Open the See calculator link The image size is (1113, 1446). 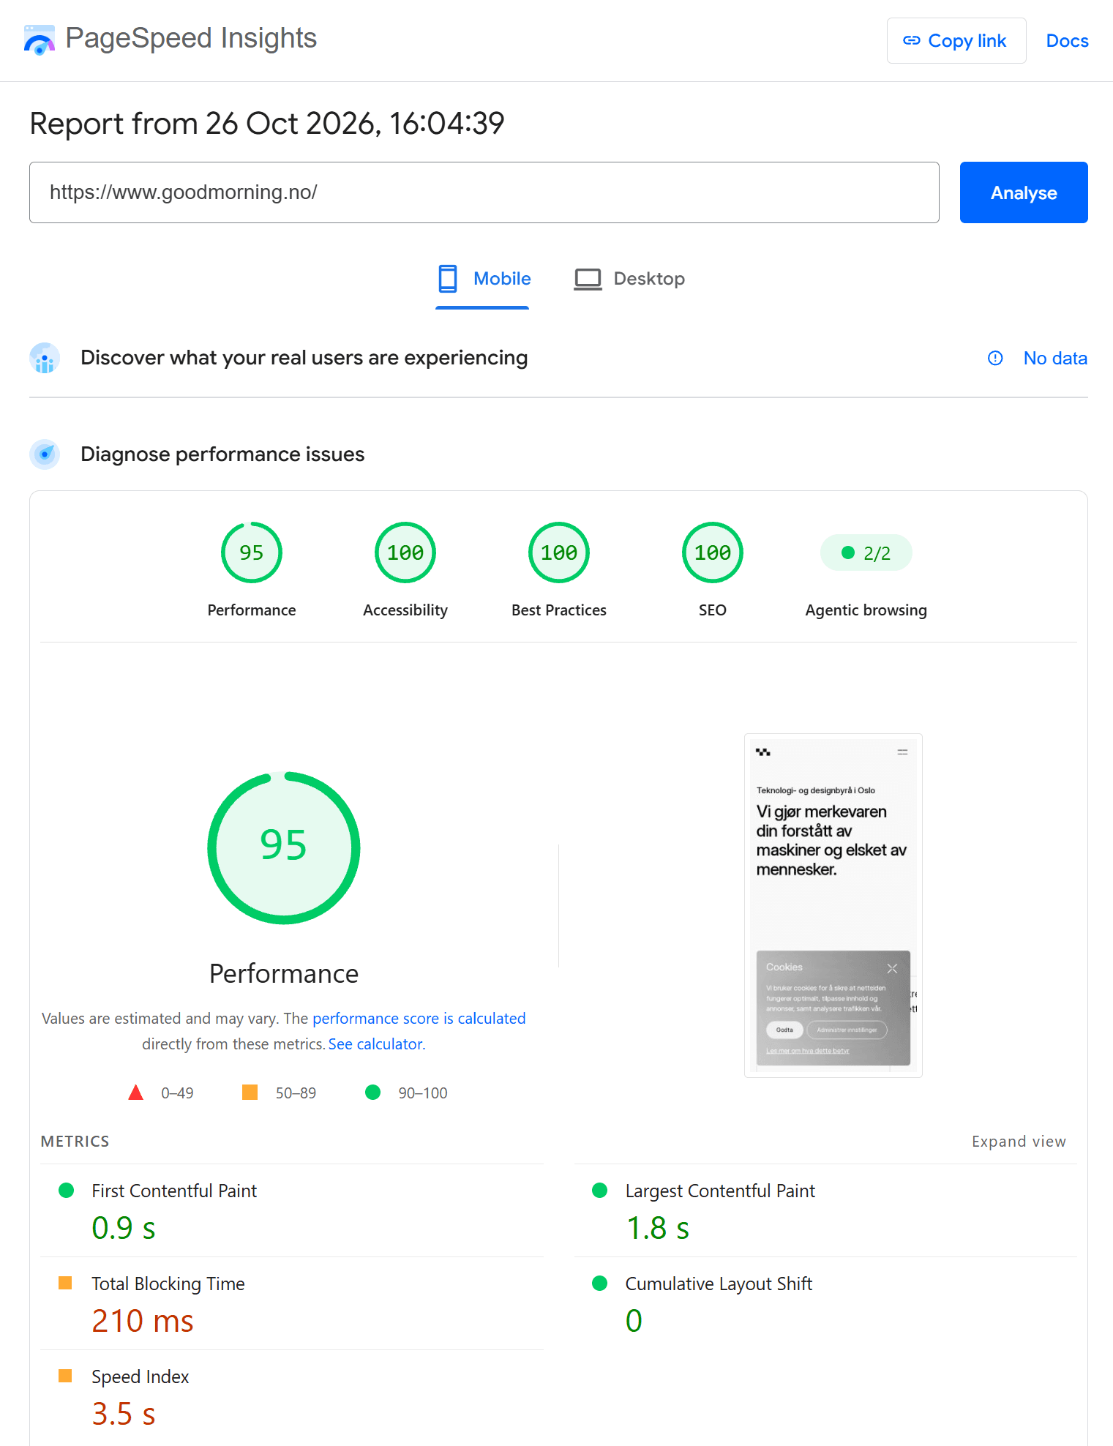[377, 1044]
